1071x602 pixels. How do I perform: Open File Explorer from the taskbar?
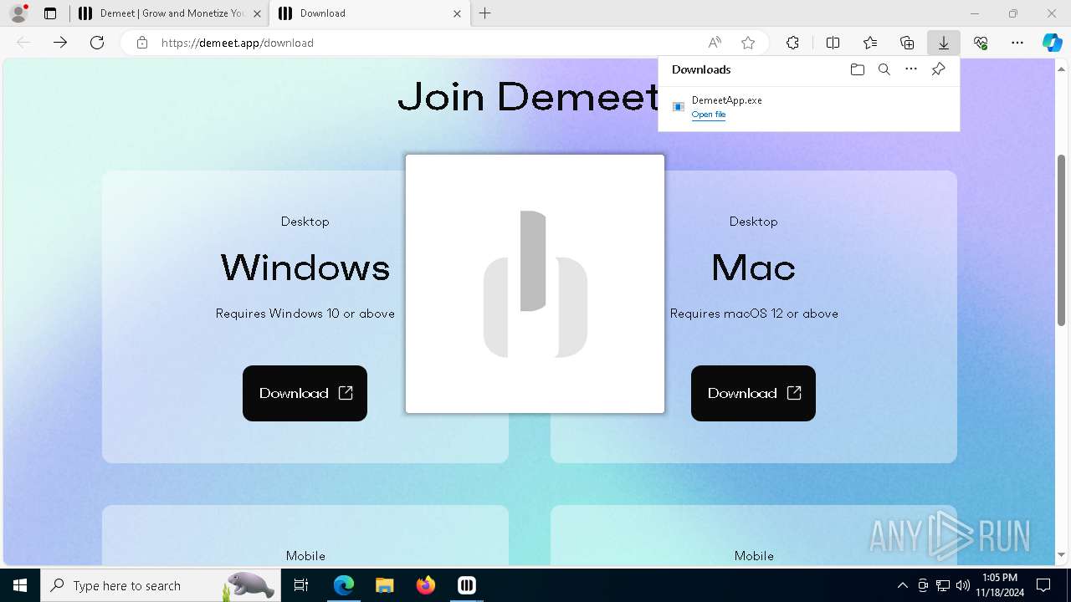(384, 585)
